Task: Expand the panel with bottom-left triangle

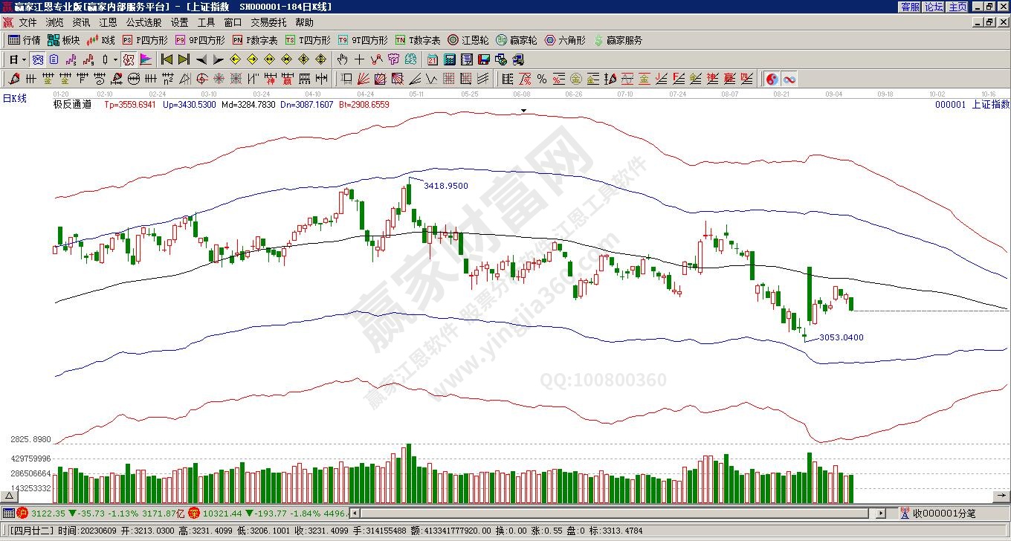Action: click(10, 496)
